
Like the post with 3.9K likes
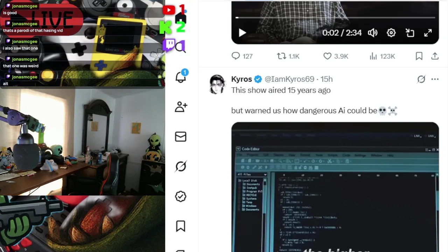[x=336, y=56]
